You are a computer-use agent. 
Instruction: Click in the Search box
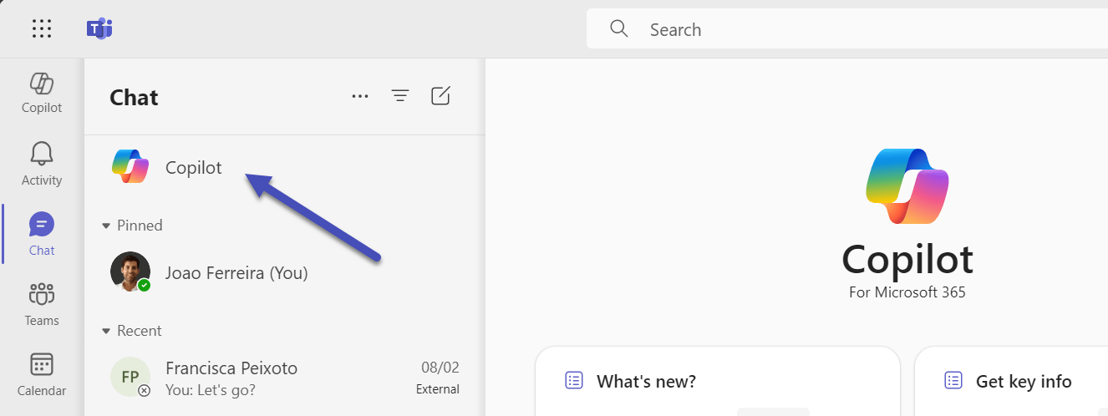pyautogui.click(x=836, y=29)
